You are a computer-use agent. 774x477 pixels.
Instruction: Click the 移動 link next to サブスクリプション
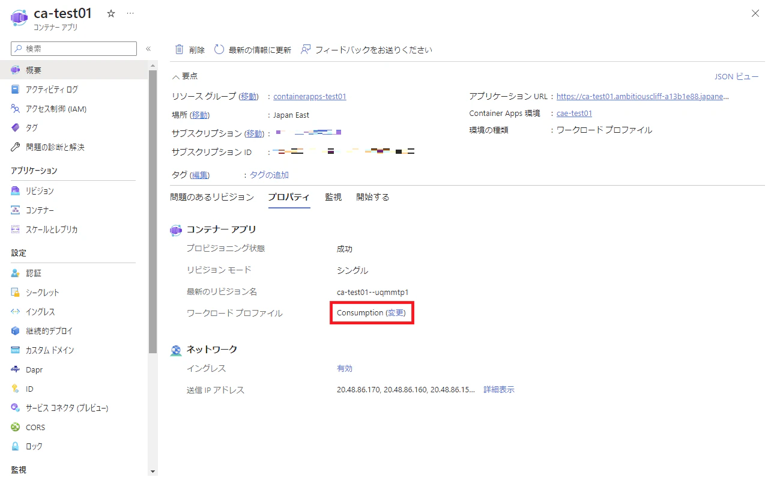tap(255, 133)
